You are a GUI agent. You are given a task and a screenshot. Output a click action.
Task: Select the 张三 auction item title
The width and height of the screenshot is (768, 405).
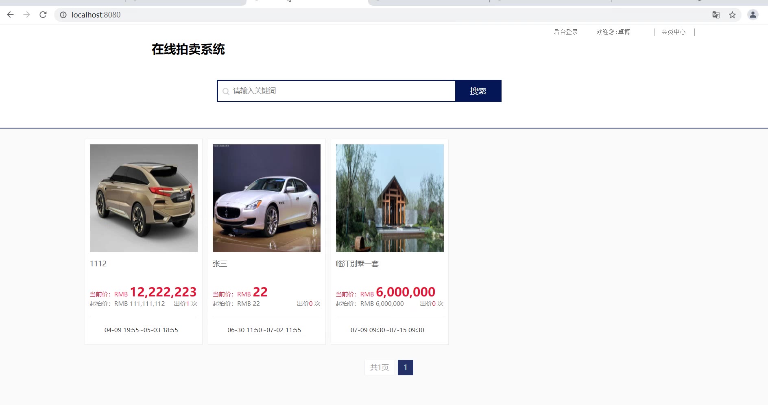point(220,264)
